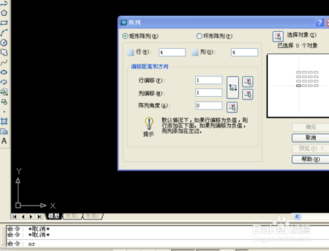This screenshot has width=329, height=251.
Task: Click the Row Offset (行偏移) input field
Action: pos(209,80)
